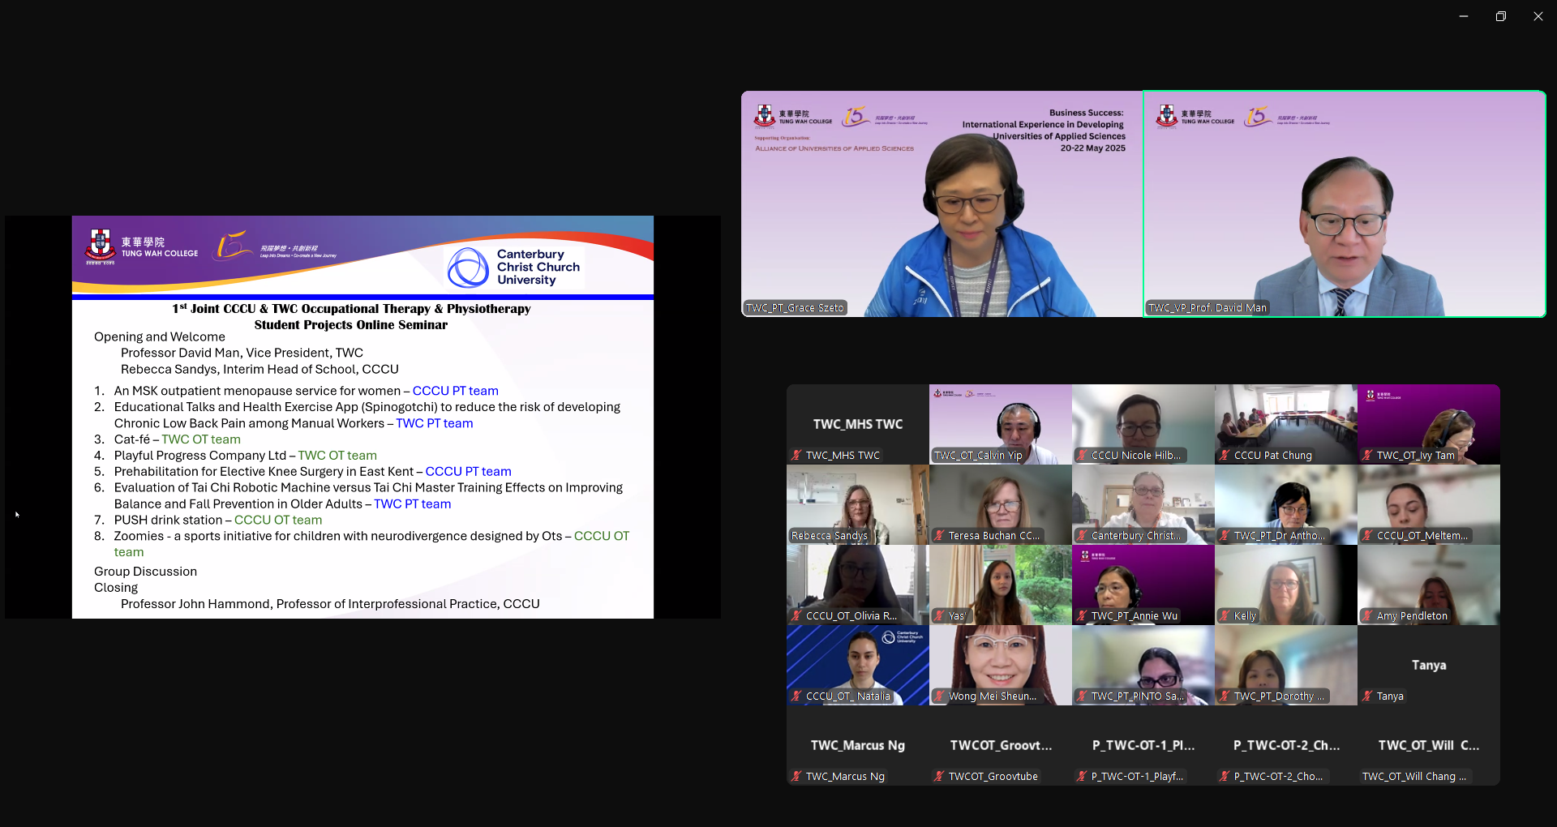The width and height of the screenshot is (1557, 827).
Task: Select TWC_PT_Grace Szeto's video tile
Action: pos(941,204)
